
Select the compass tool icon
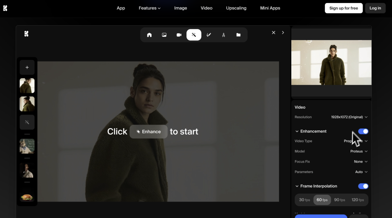pyautogui.click(x=224, y=35)
